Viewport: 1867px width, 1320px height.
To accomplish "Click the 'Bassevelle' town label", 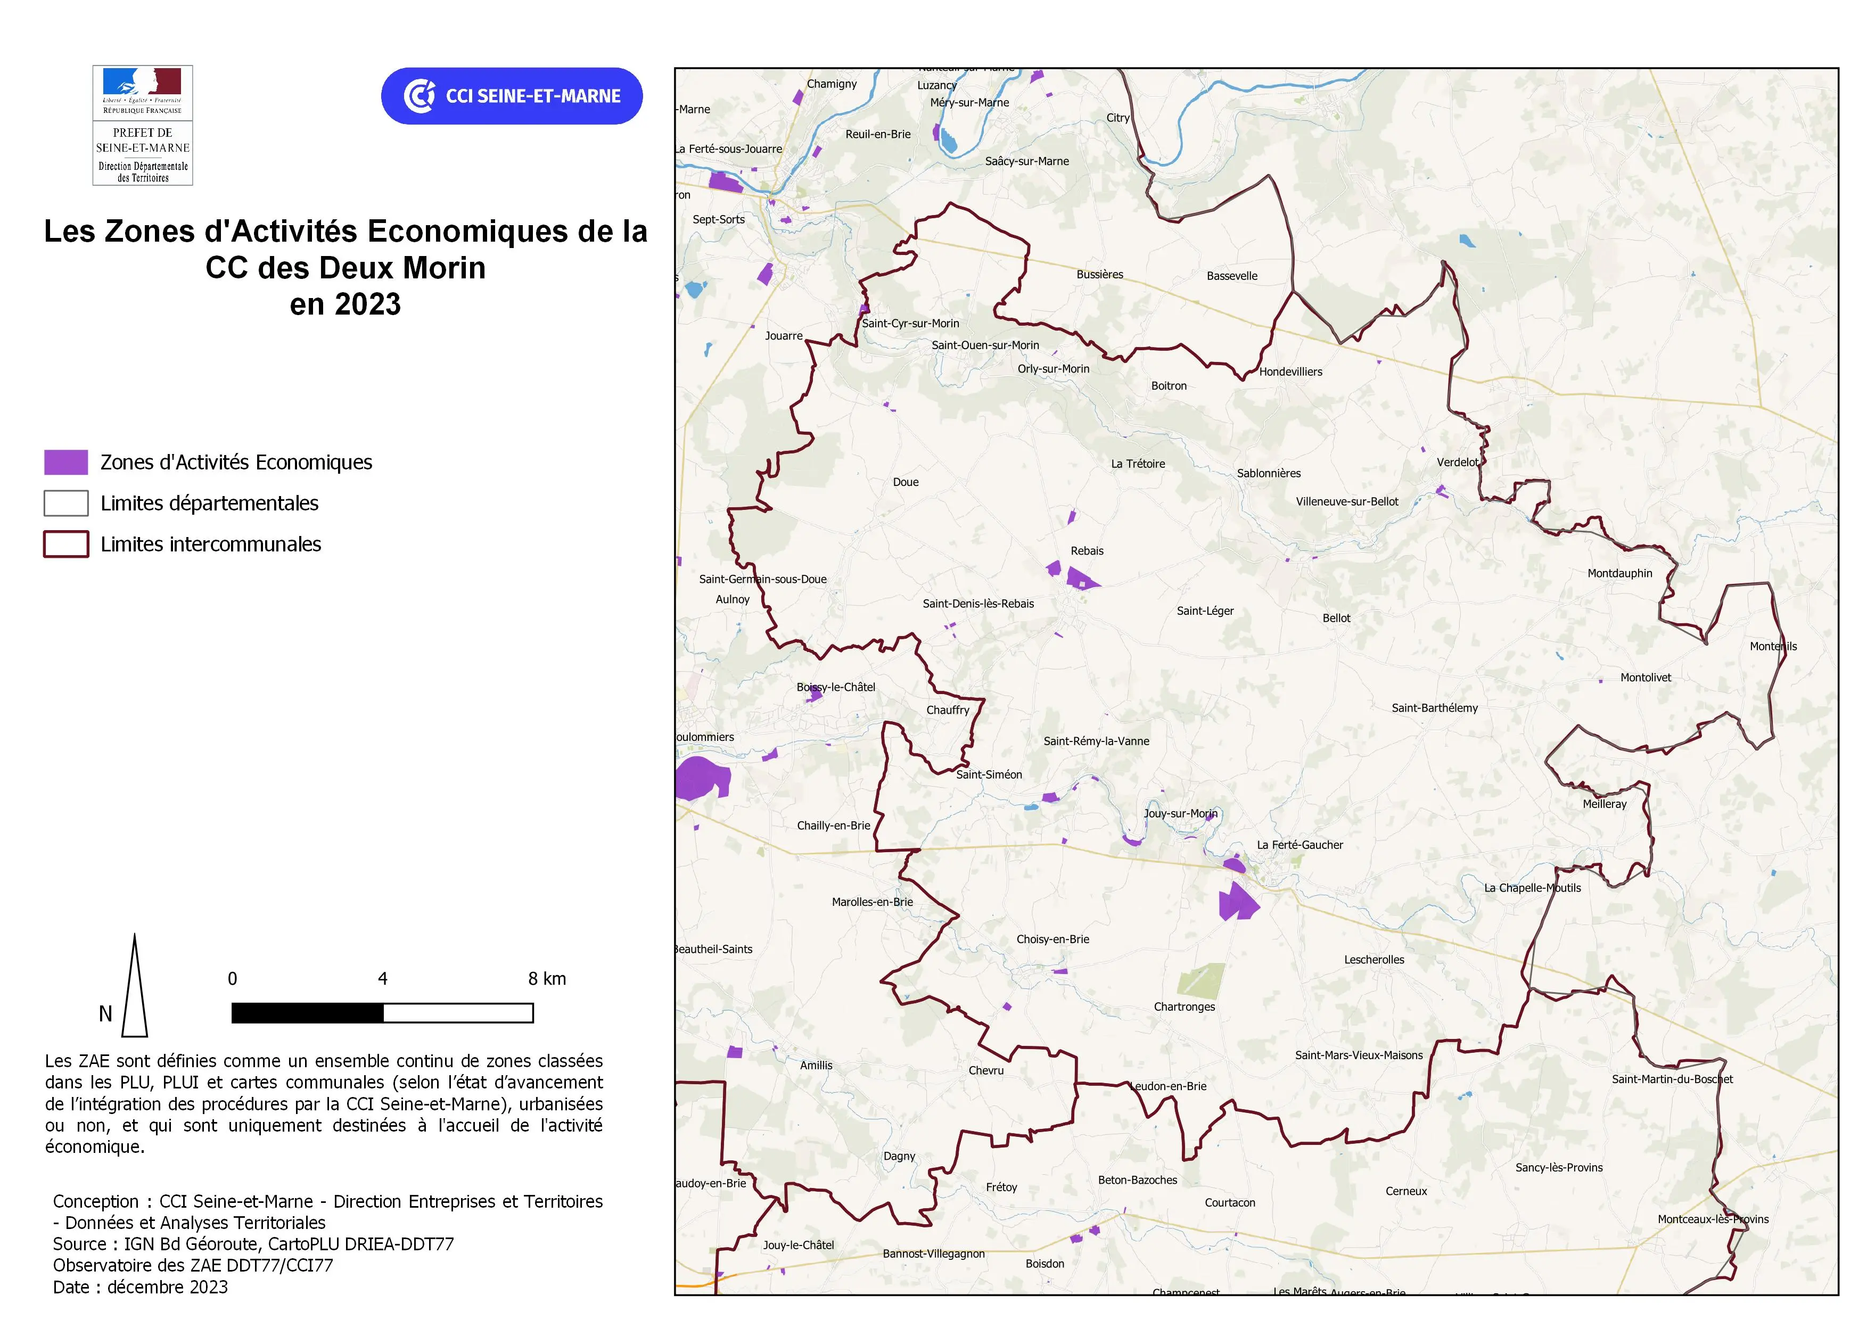I will pos(1232,276).
